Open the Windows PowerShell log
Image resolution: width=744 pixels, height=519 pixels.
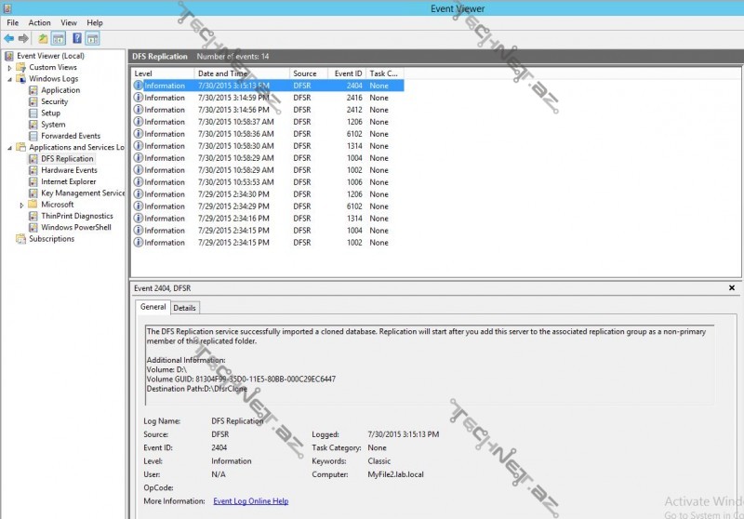coord(75,228)
